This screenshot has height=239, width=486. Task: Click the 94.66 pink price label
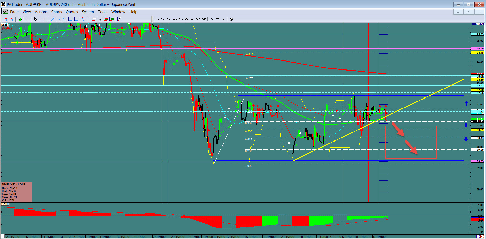(477, 48)
